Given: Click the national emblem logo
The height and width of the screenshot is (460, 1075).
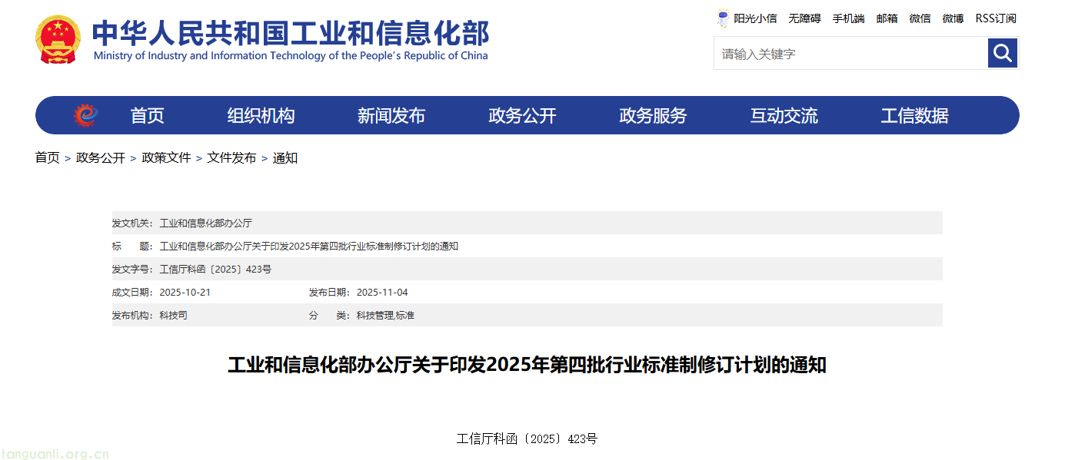Looking at the screenshot, I should coord(57,39).
